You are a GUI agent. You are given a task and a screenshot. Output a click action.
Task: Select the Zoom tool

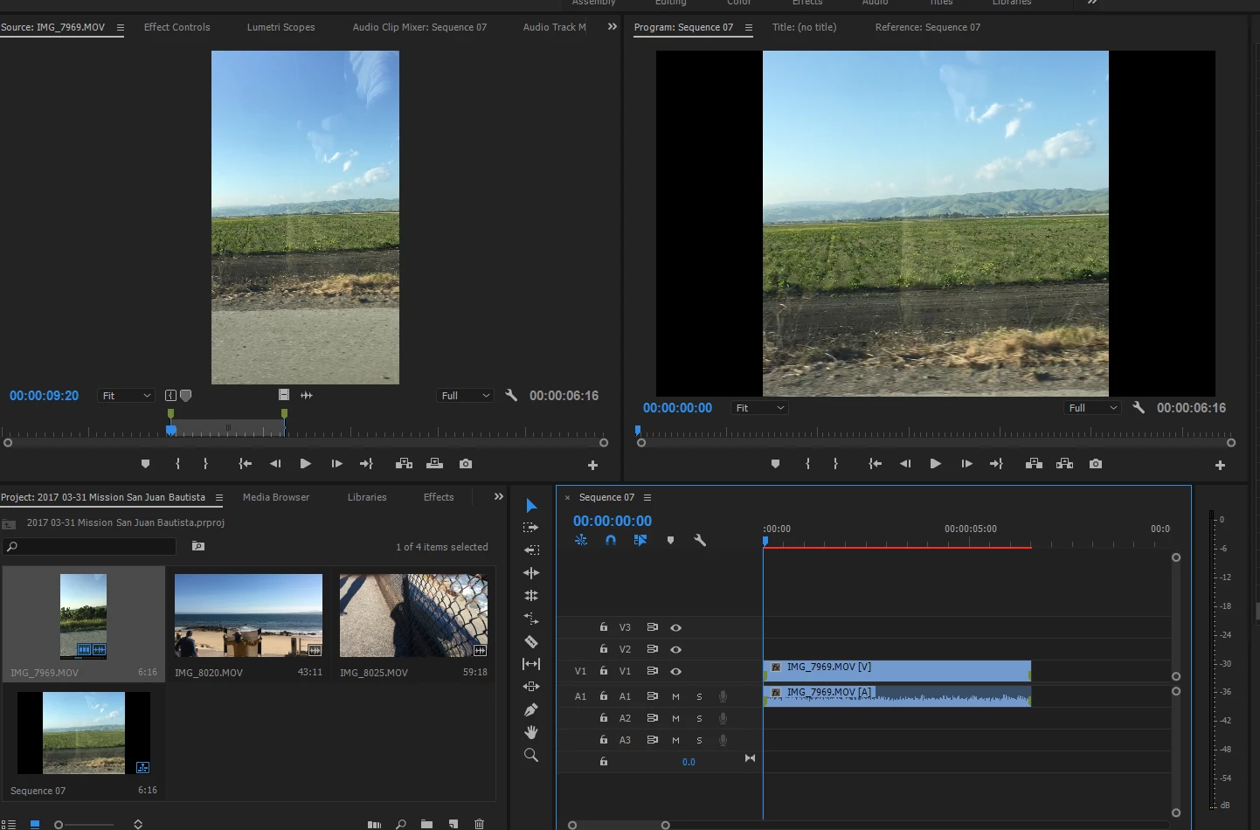point(531,755)
